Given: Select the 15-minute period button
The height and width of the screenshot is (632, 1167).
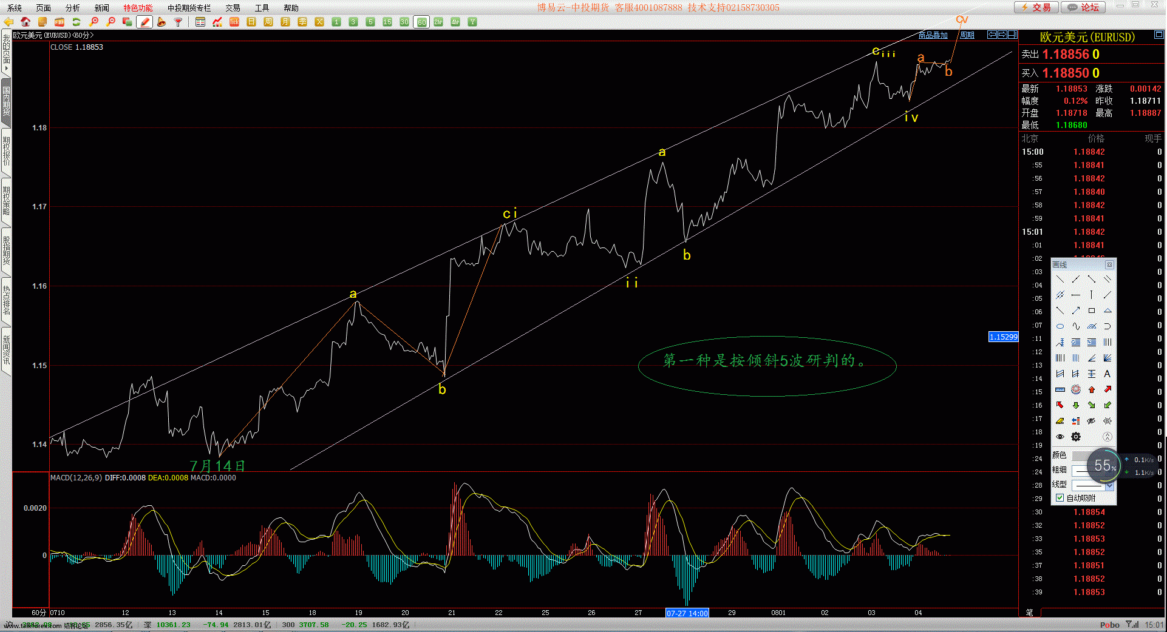Looking at the screenshot, I should (387, 22).
